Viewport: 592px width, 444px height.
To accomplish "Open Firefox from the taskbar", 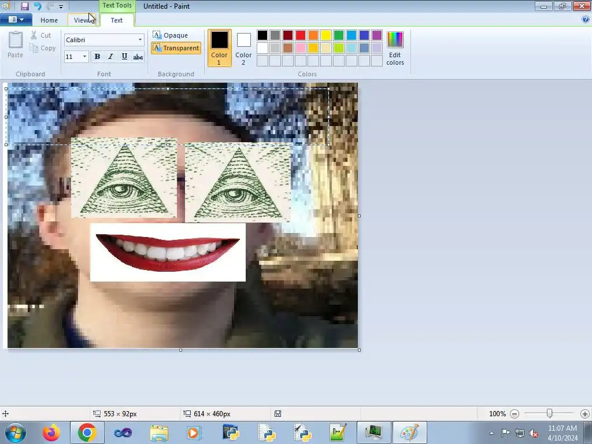I will [51, 432].
